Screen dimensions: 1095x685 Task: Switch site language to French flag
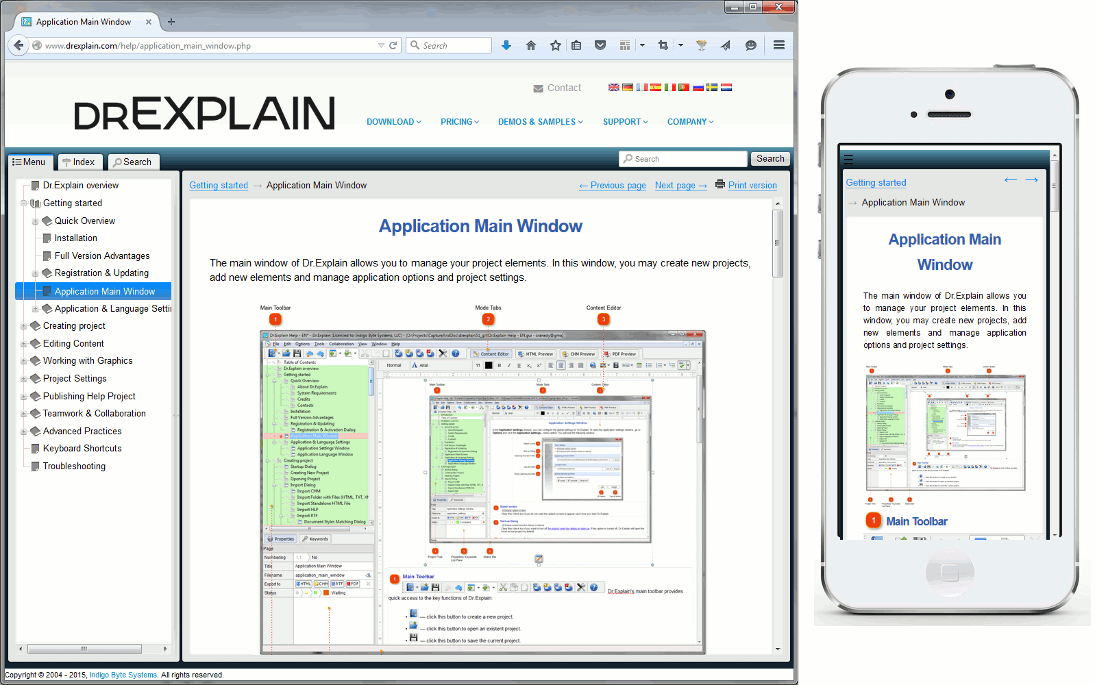click(642, 87)
